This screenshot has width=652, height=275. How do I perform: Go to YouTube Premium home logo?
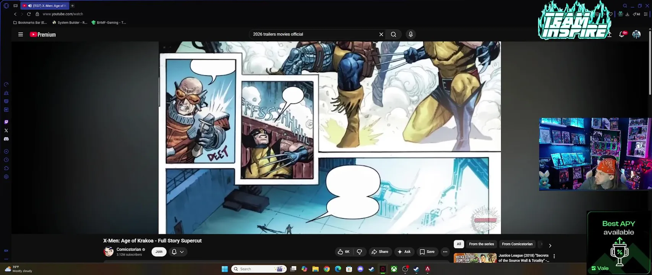(x=43, y=34)
